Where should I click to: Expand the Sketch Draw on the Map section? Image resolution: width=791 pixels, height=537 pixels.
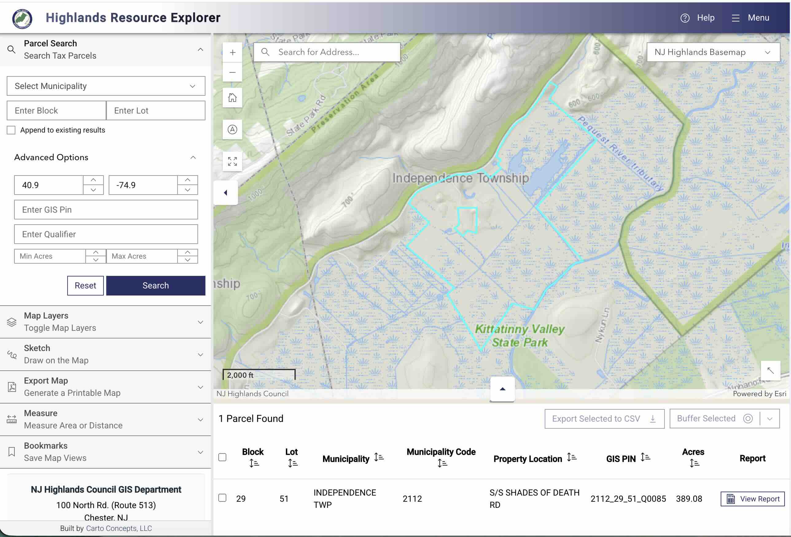coord(106,354)
